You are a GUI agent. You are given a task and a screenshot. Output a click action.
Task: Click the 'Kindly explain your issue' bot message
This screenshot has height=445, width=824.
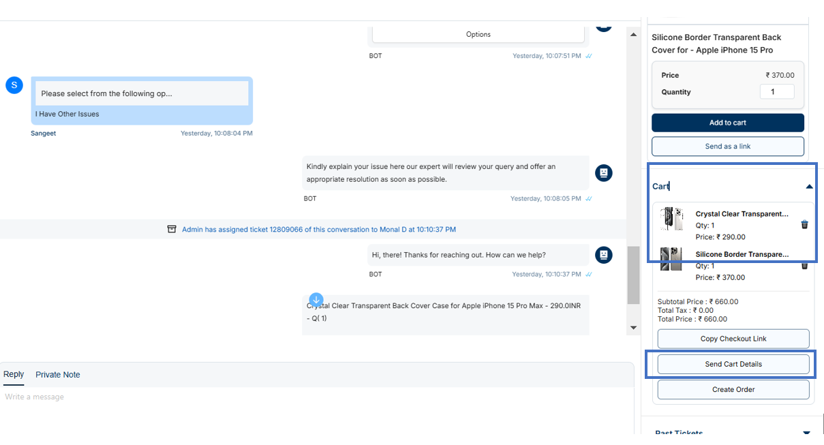pos(446,173)
